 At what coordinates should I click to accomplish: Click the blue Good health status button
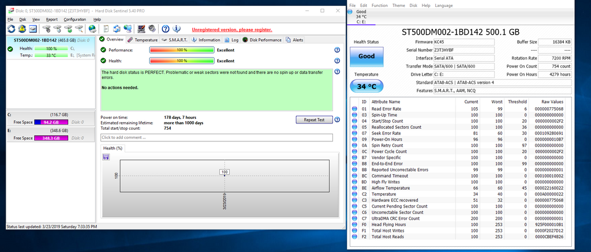pyautogui.click(x=366, y=57)
